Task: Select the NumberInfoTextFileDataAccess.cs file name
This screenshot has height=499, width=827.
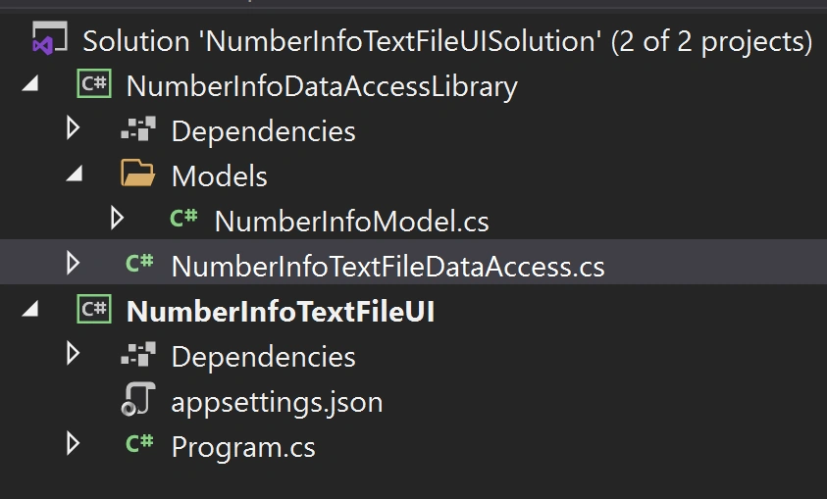Action: (388, 266)
